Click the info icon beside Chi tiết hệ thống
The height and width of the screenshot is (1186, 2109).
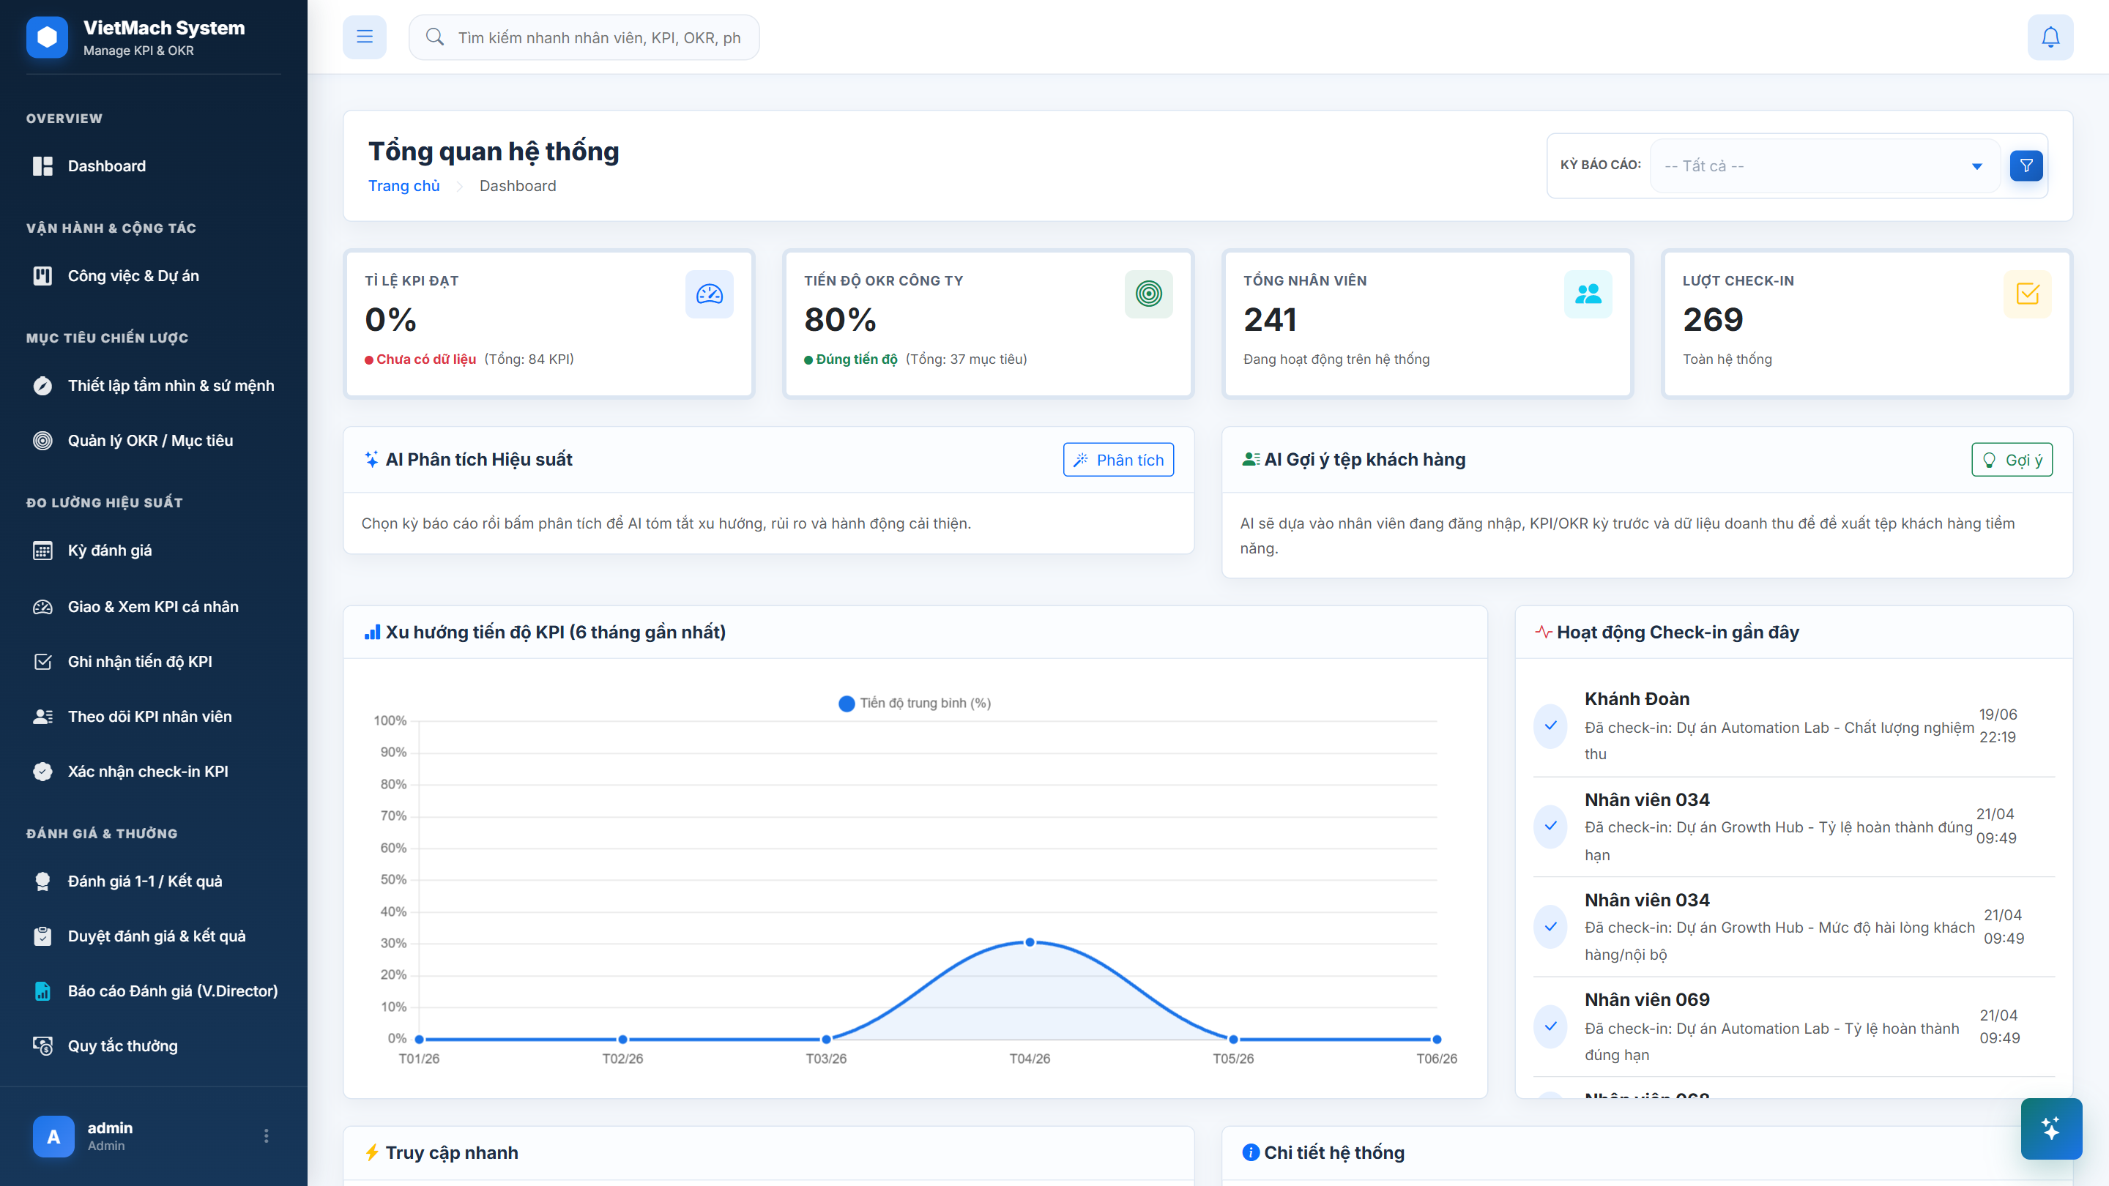[1250, 1152]
